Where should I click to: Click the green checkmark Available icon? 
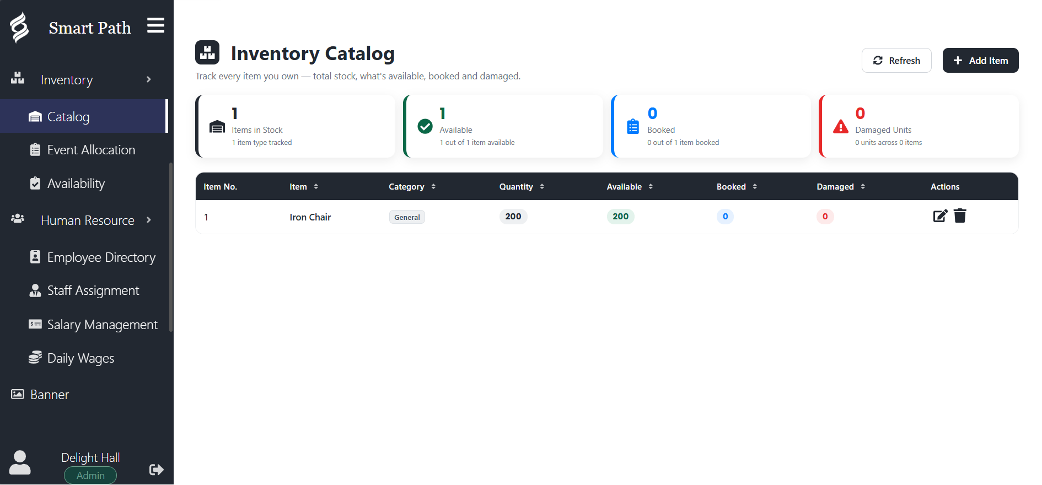click(x=425, y=126)
